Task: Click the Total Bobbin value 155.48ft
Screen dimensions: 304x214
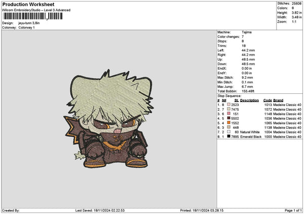Action: pyautogui.click(x=248, y=91)
